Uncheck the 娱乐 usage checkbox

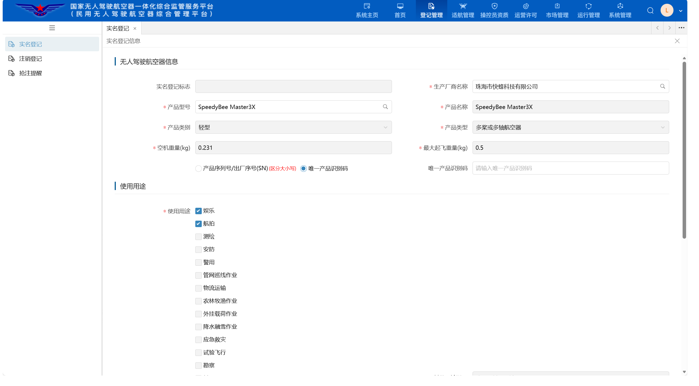(198, 211)
